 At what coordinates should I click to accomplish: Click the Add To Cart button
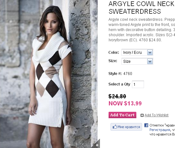[122, 115]
